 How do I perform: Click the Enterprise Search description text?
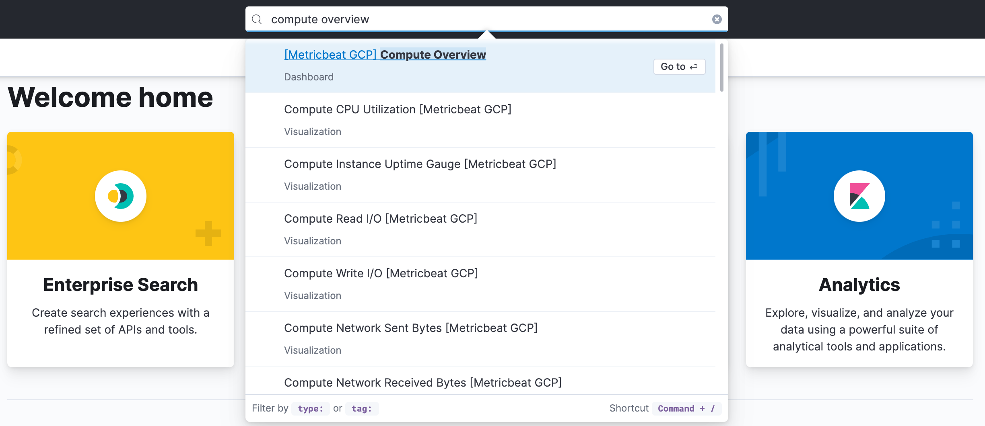[121, 321]
